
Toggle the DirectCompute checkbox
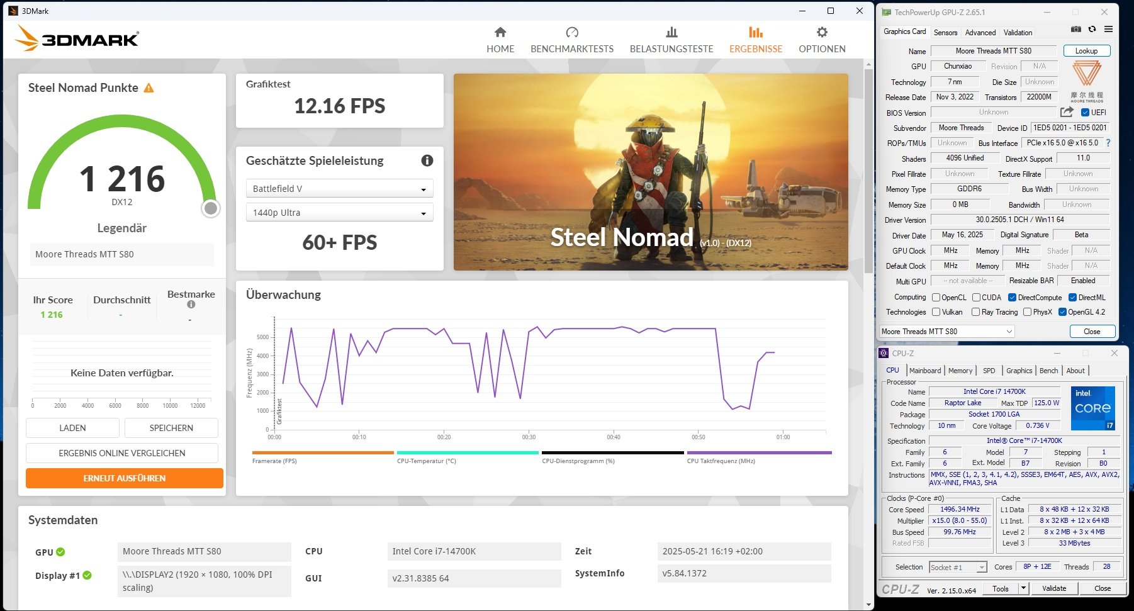click(x=1012, y=298)
